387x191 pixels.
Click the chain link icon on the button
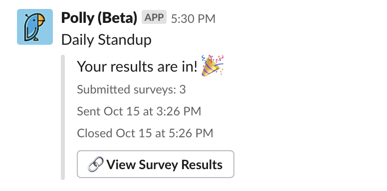pyautogui.click(x=96, y=164)
